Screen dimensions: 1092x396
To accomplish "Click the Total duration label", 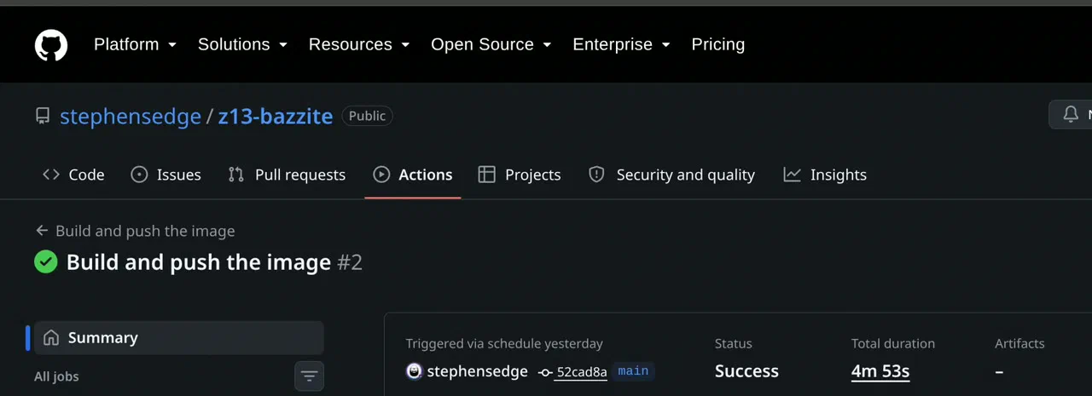I will click(893, 344).
